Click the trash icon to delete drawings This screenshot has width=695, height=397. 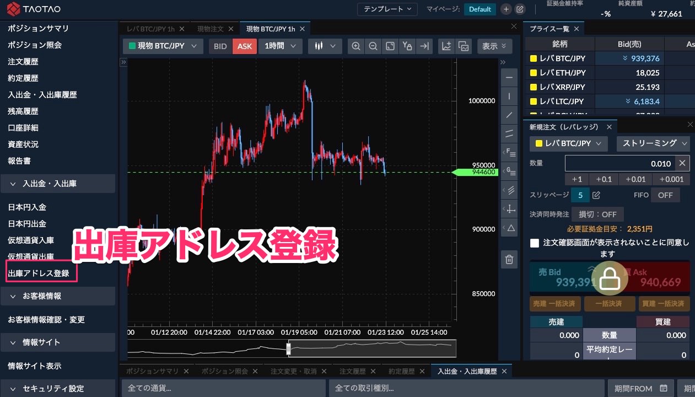click(x=509, y=259)
